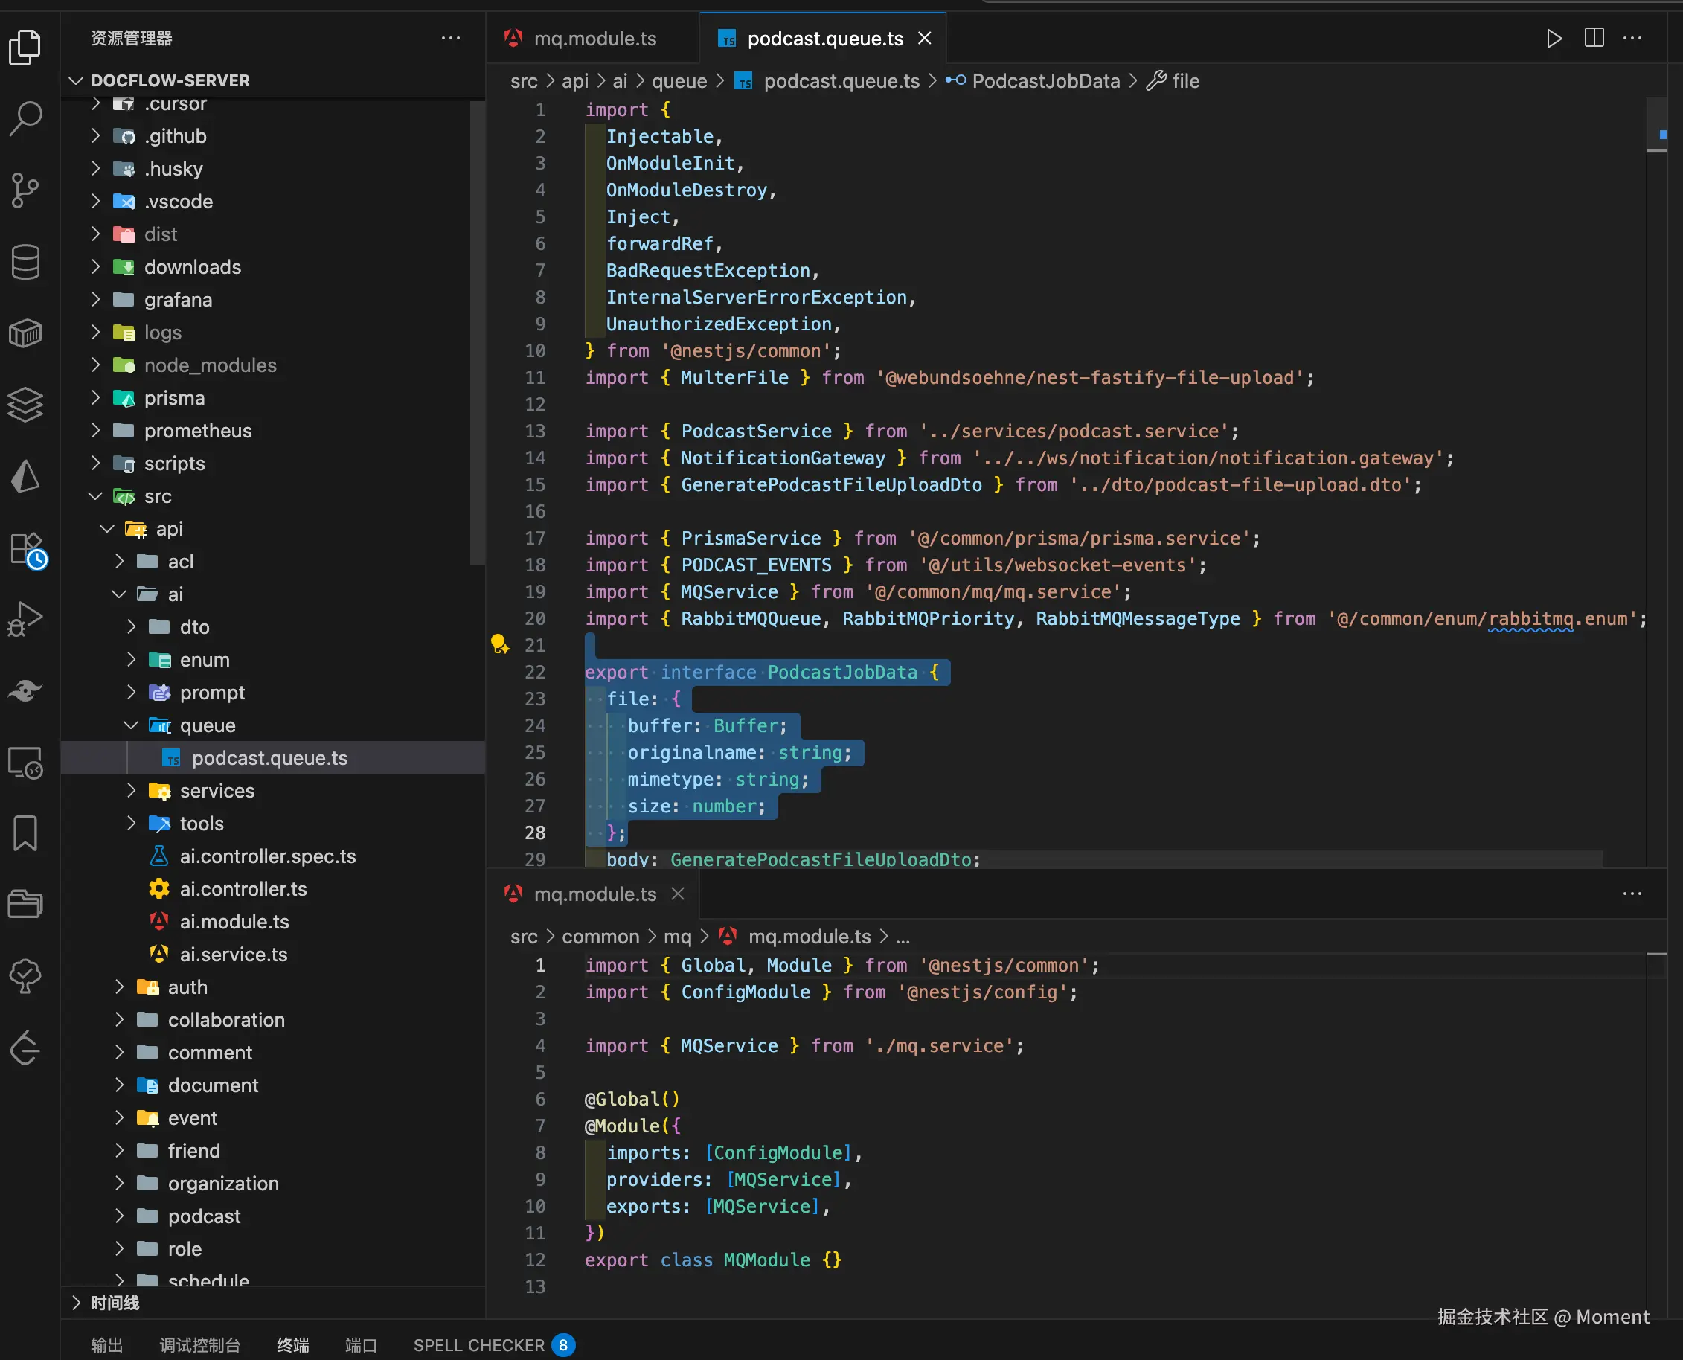Image resolution: width=1683 pixels, height=1360 pixels.
Task: Click the Run play button in editor toolbar
Action: [x=1554, y=39]
